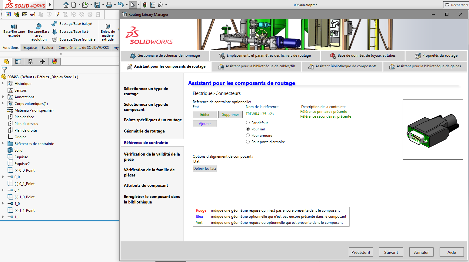This screenshot has height=262, width=469.
Task: Click the Home icon in top toolbar
Action: 66,5
